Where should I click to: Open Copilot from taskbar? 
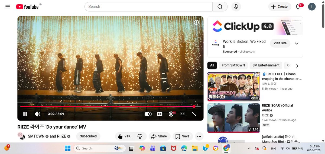click(x=142, y=148)
